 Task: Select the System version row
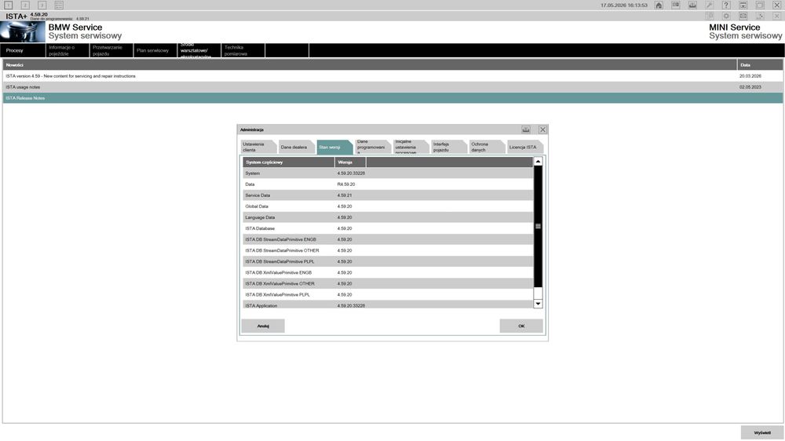coord(388,173)
